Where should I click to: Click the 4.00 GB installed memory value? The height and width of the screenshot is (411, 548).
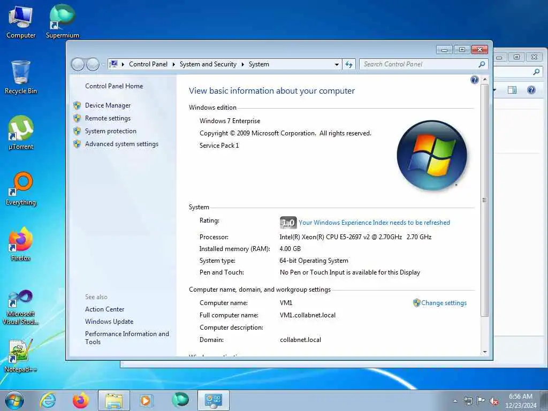tap(290, 249)
